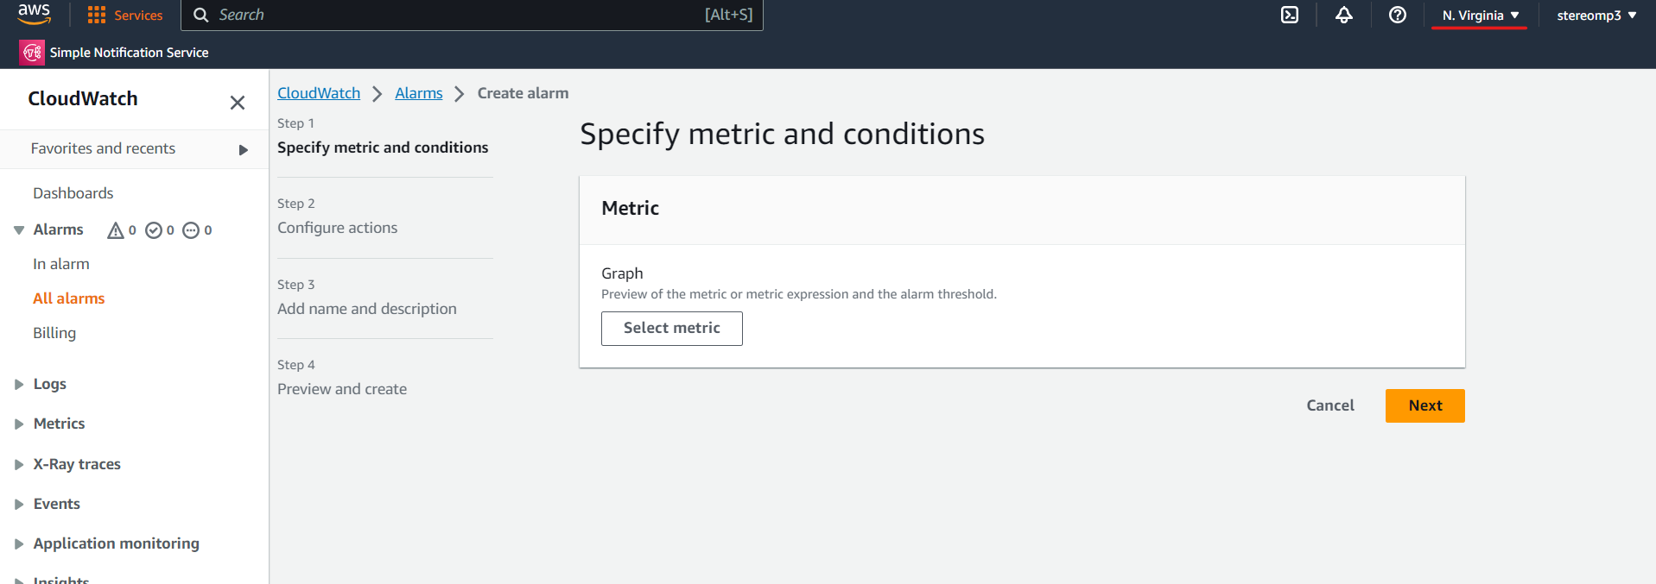The image size is (1656, 584).
Task: Click the AWS logo home icon
Action: coord(34,14)
